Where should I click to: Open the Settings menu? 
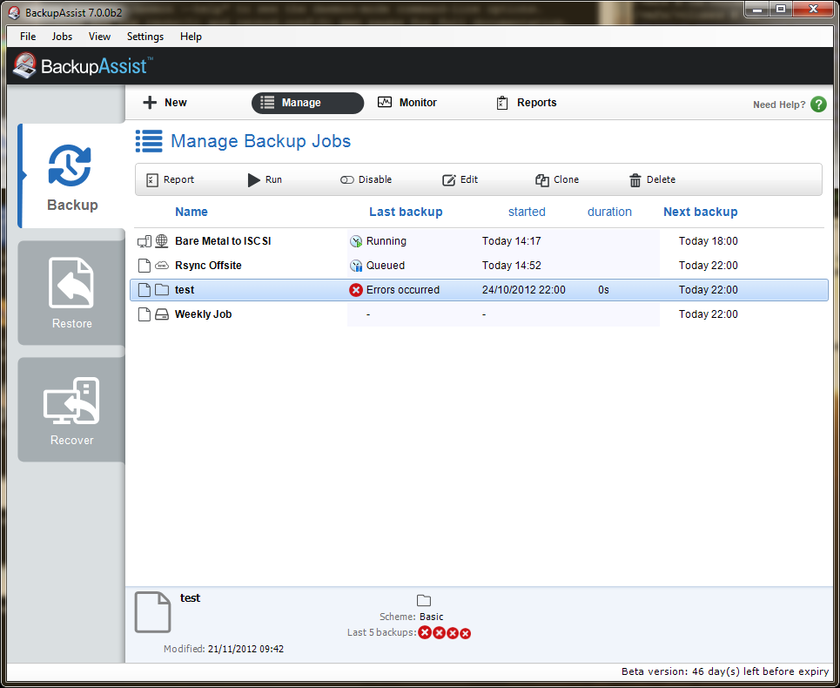pos(145,37)
